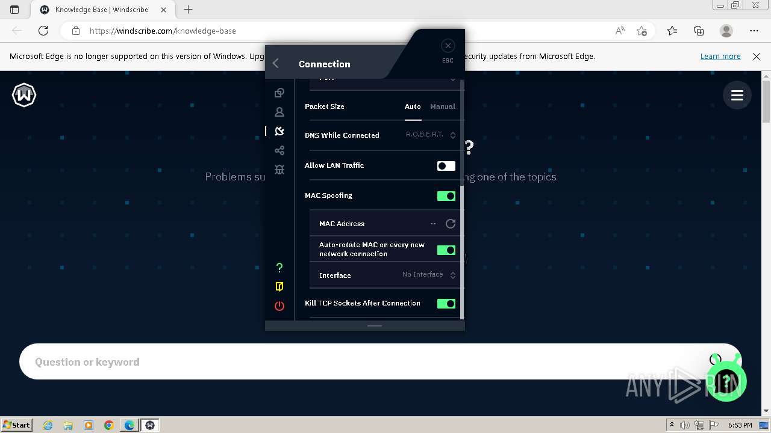Viewport: 771px width, 433px height.
Task: Follow Learn more link in notification
Action: pyautogui.click(x=720, y=57)
